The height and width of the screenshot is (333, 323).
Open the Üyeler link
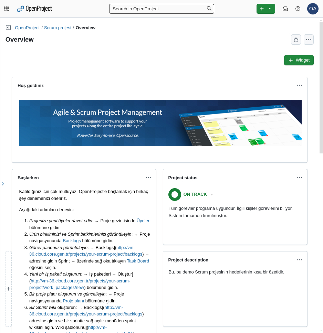(142, 221)
